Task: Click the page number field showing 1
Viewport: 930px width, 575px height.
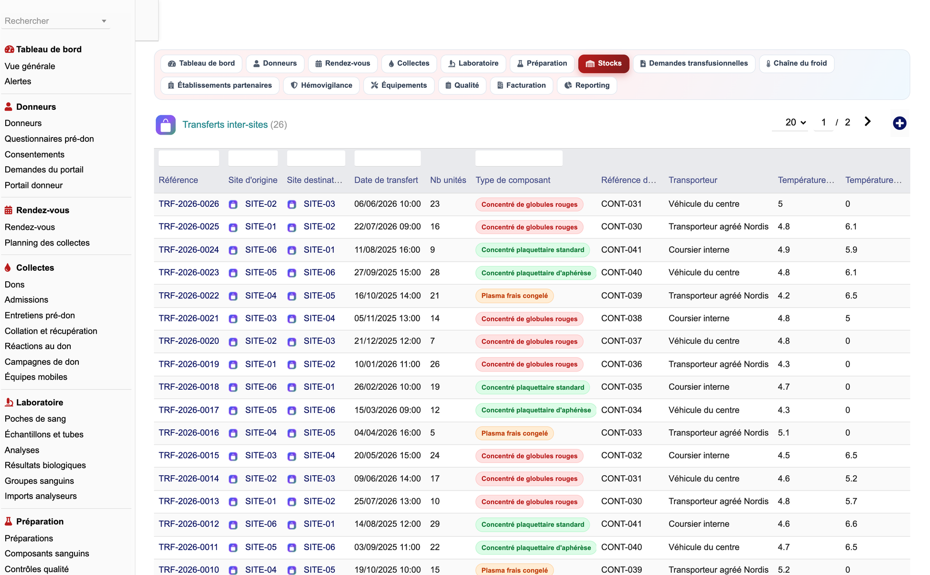Action: [823, 122]
